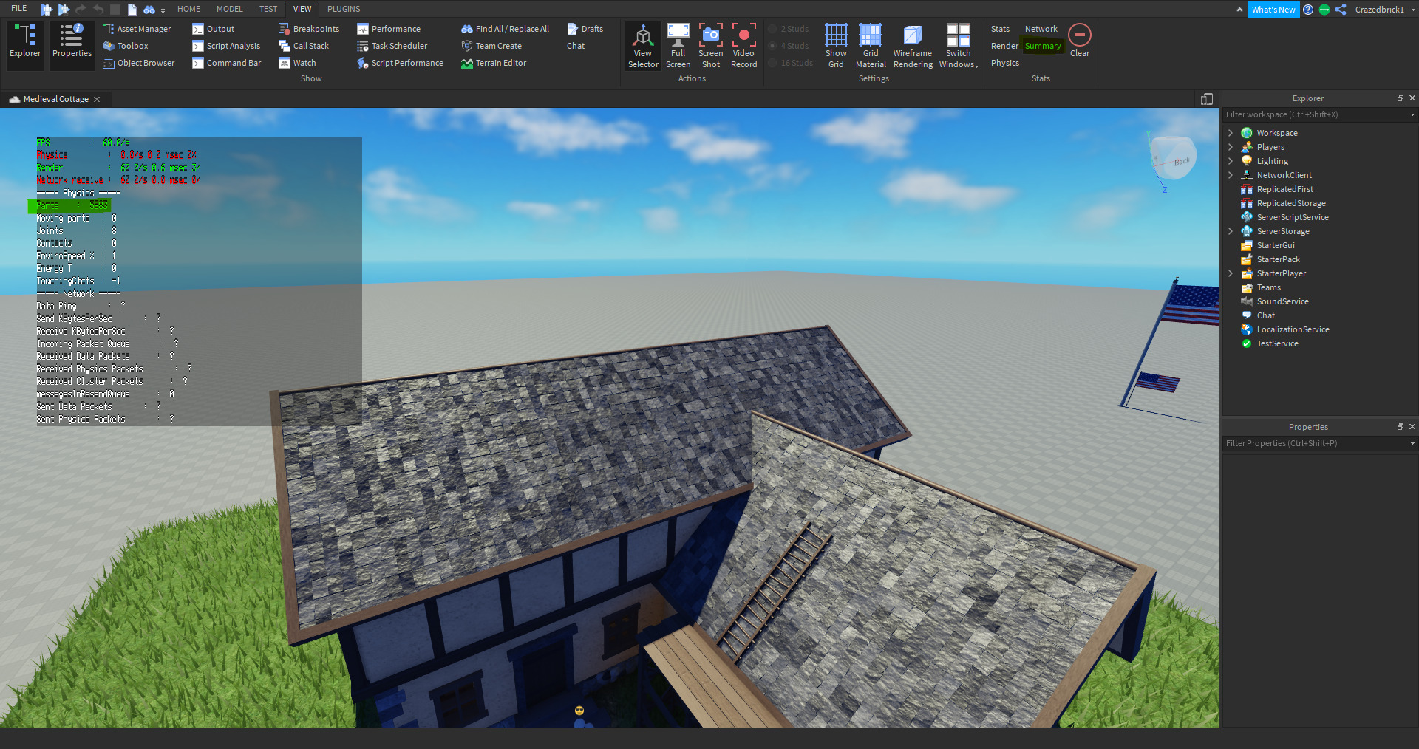This screenshot has height=749, width=1419.
Task: Toggle Show Grid display
Action: (x=836, y=44)
